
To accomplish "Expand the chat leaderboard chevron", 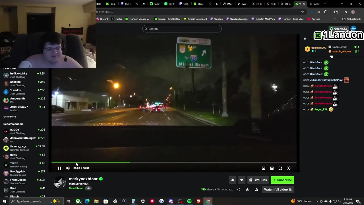I will click(x=332, y=57).
